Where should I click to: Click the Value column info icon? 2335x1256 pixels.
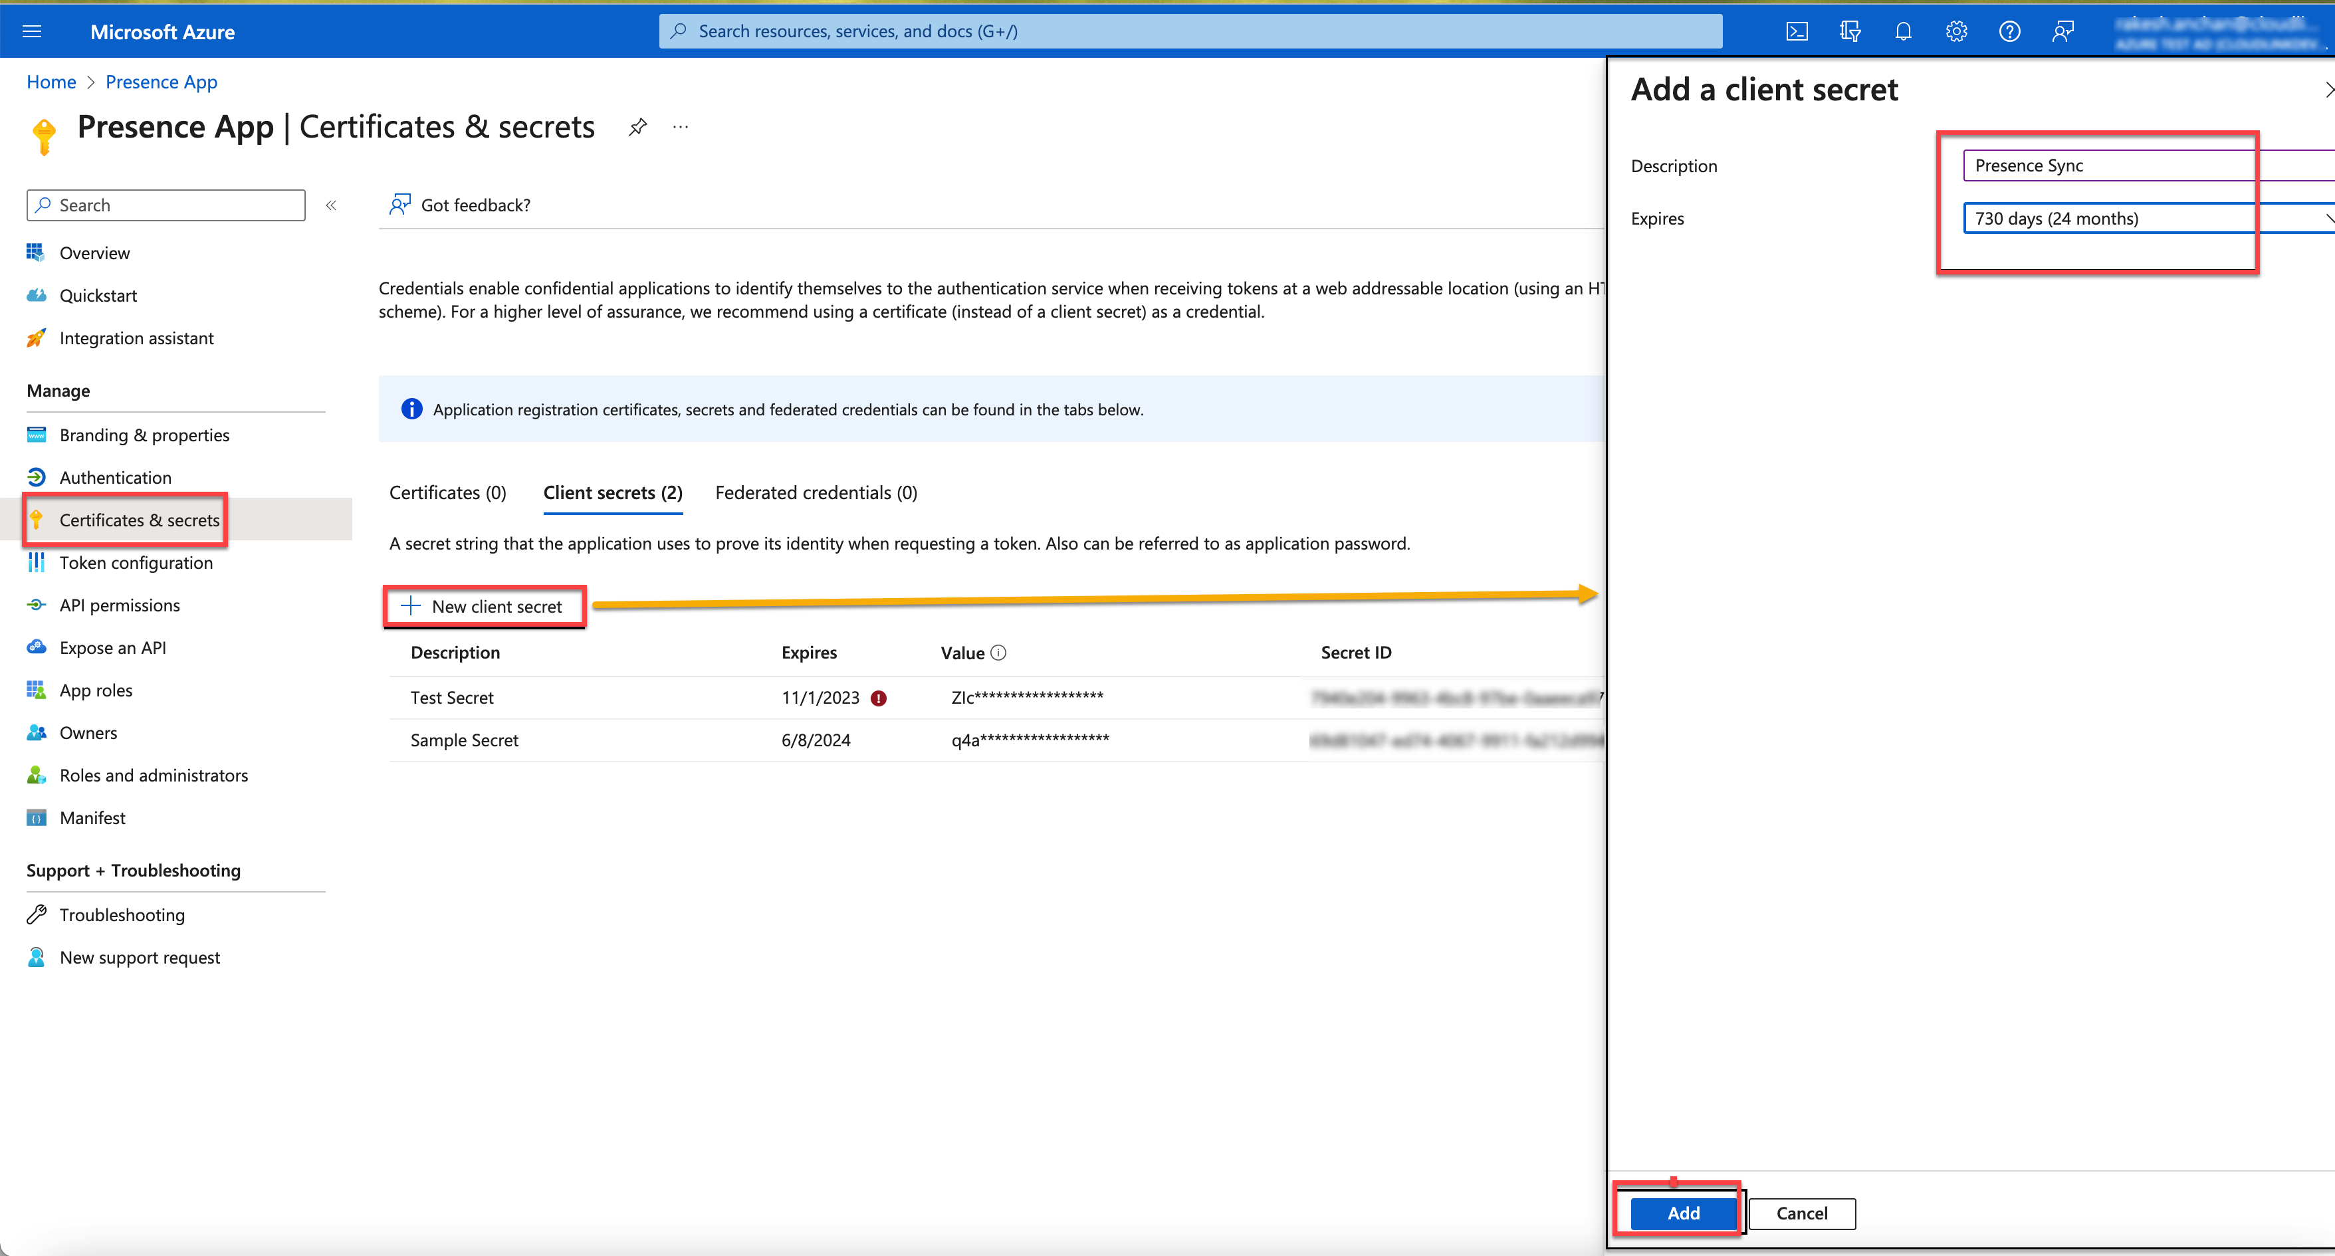tap(998, 653)
